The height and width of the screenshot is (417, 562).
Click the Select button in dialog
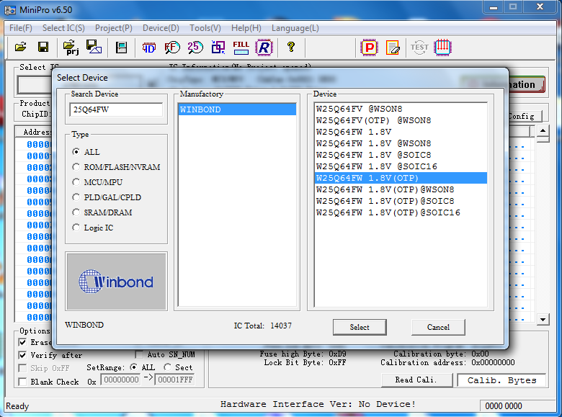click(360, 327)
